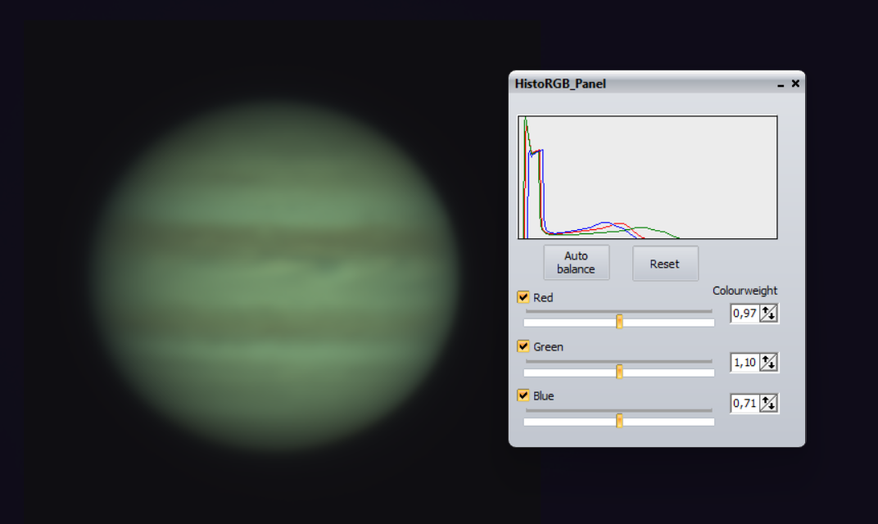This screenshot has height=524, width=878.
Task: Click the Red colourweight stepper arrows
Action: tap(768, 314)
